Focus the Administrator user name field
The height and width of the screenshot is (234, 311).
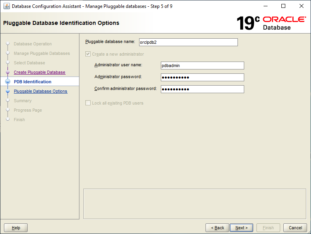click(x=202, y=66)
